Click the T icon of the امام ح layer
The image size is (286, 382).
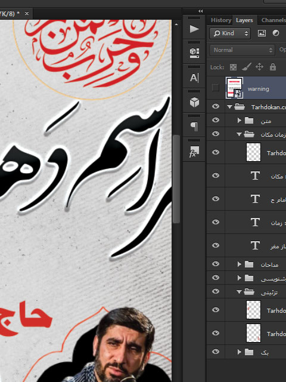(x=255, y=199)
